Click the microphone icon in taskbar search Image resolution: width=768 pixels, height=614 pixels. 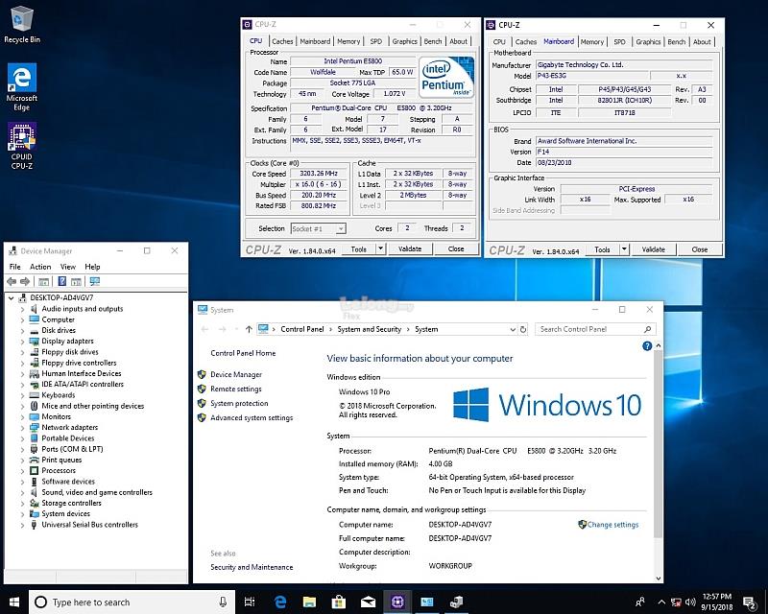click(223, 602)
